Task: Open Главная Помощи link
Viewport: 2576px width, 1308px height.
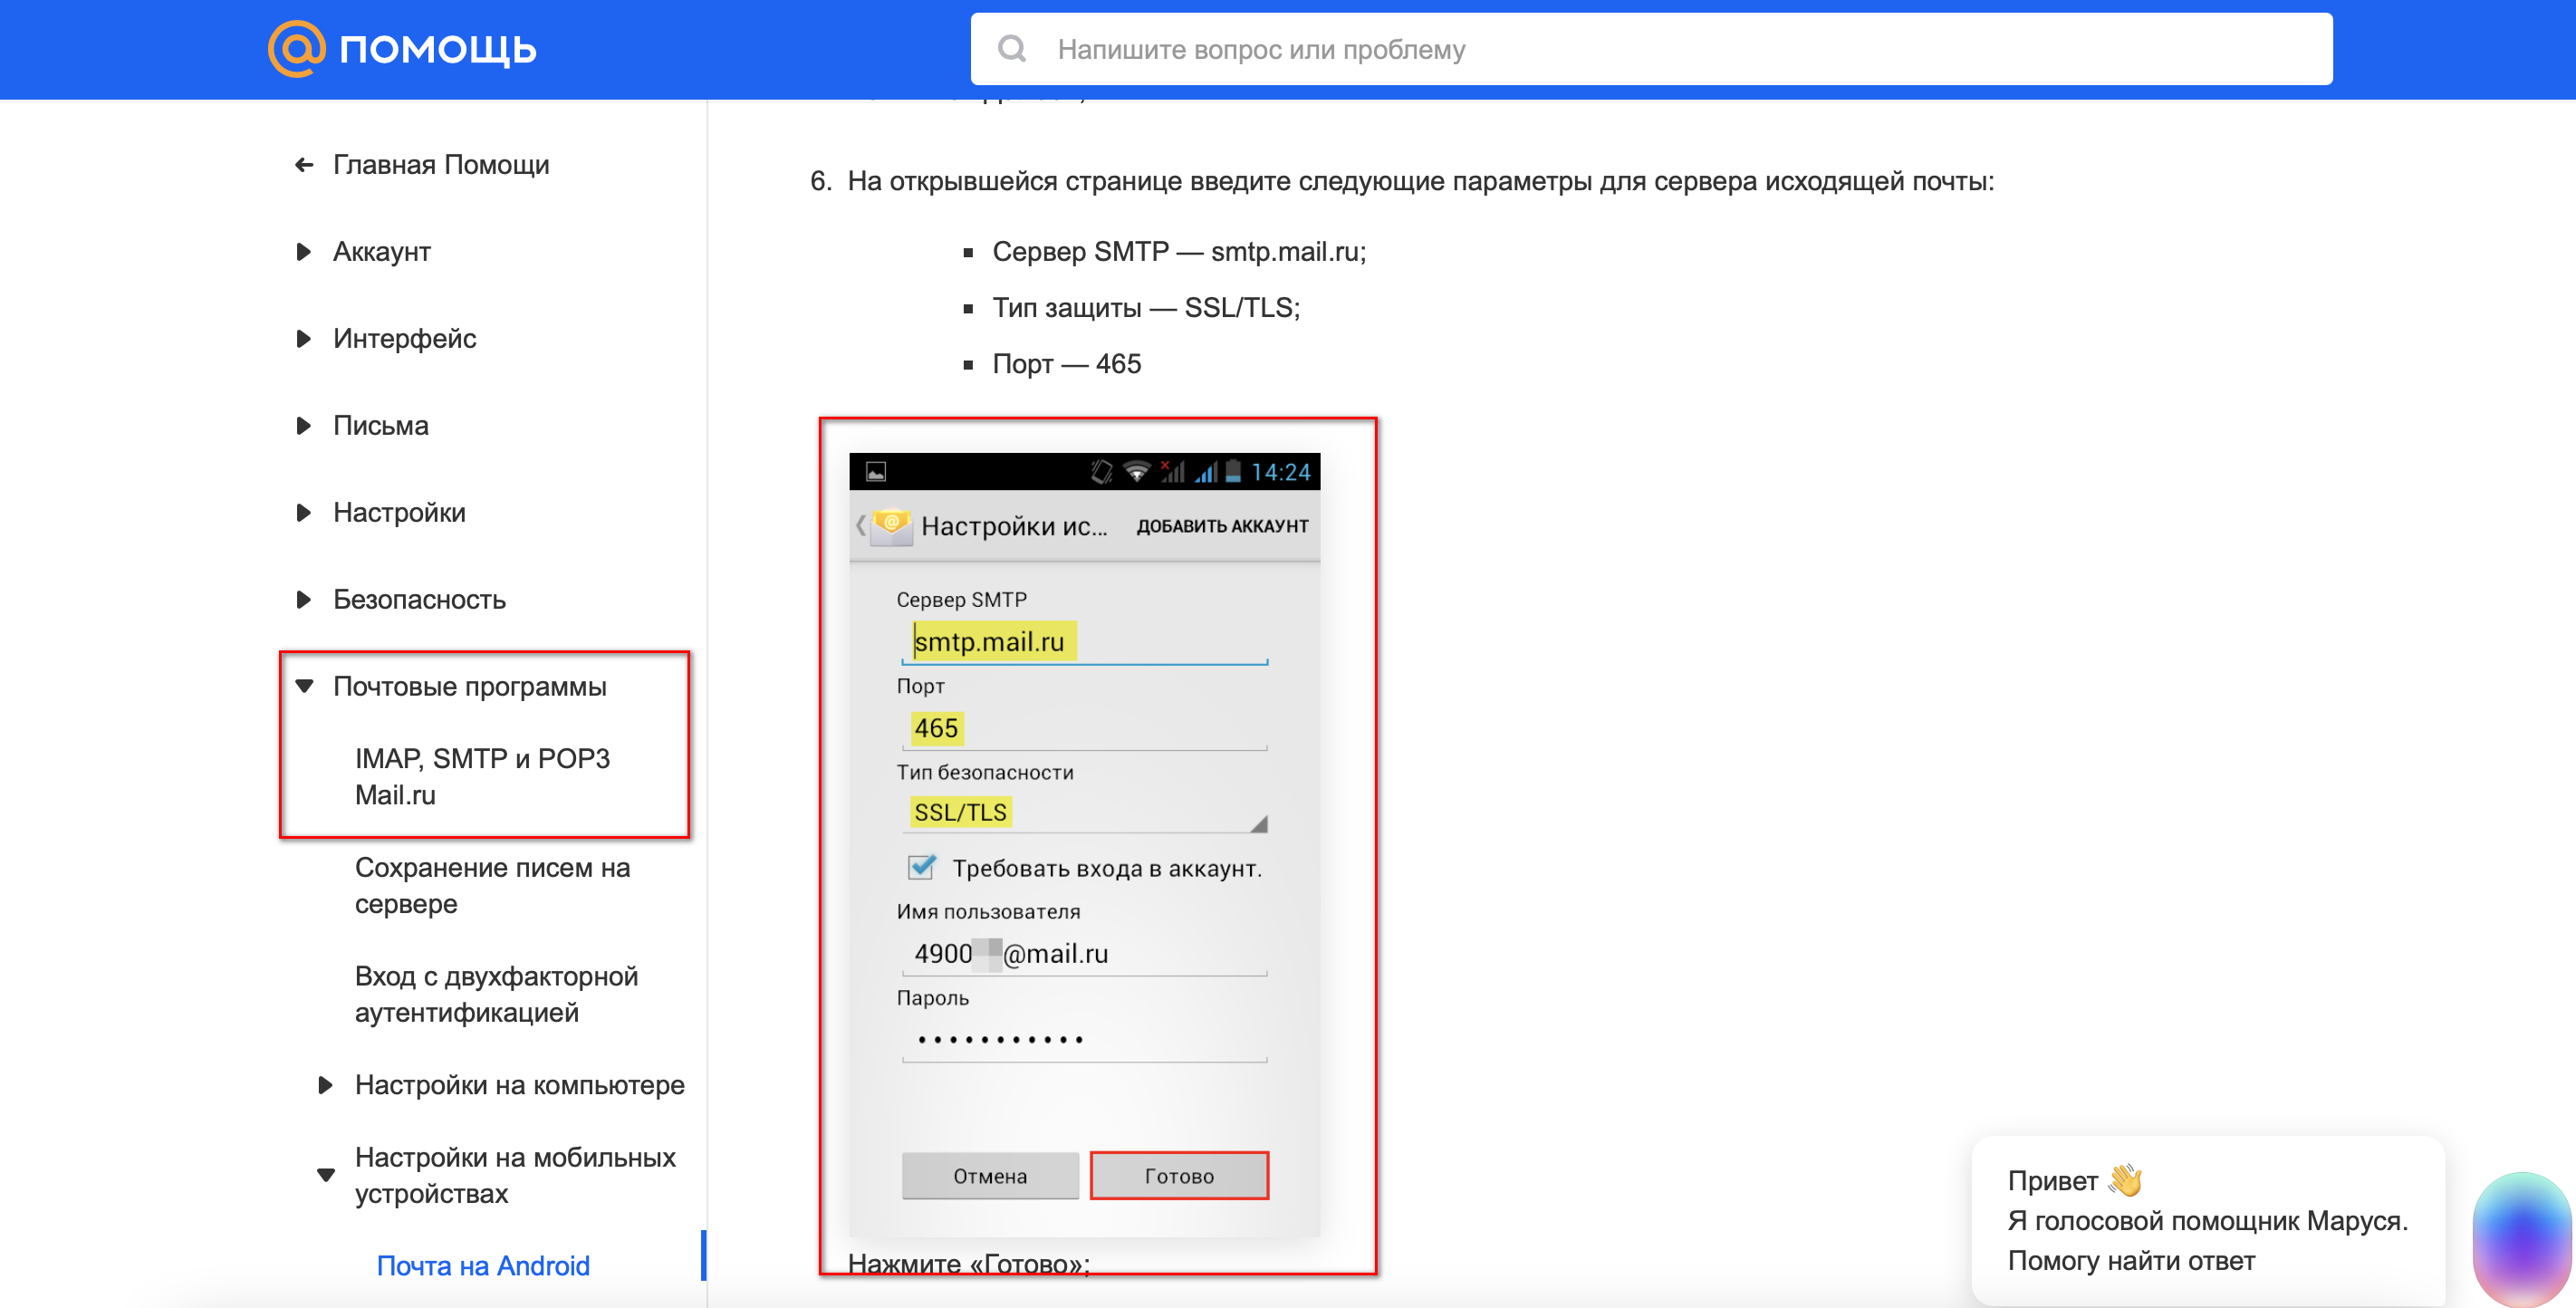Action: (x=441, y=165)
